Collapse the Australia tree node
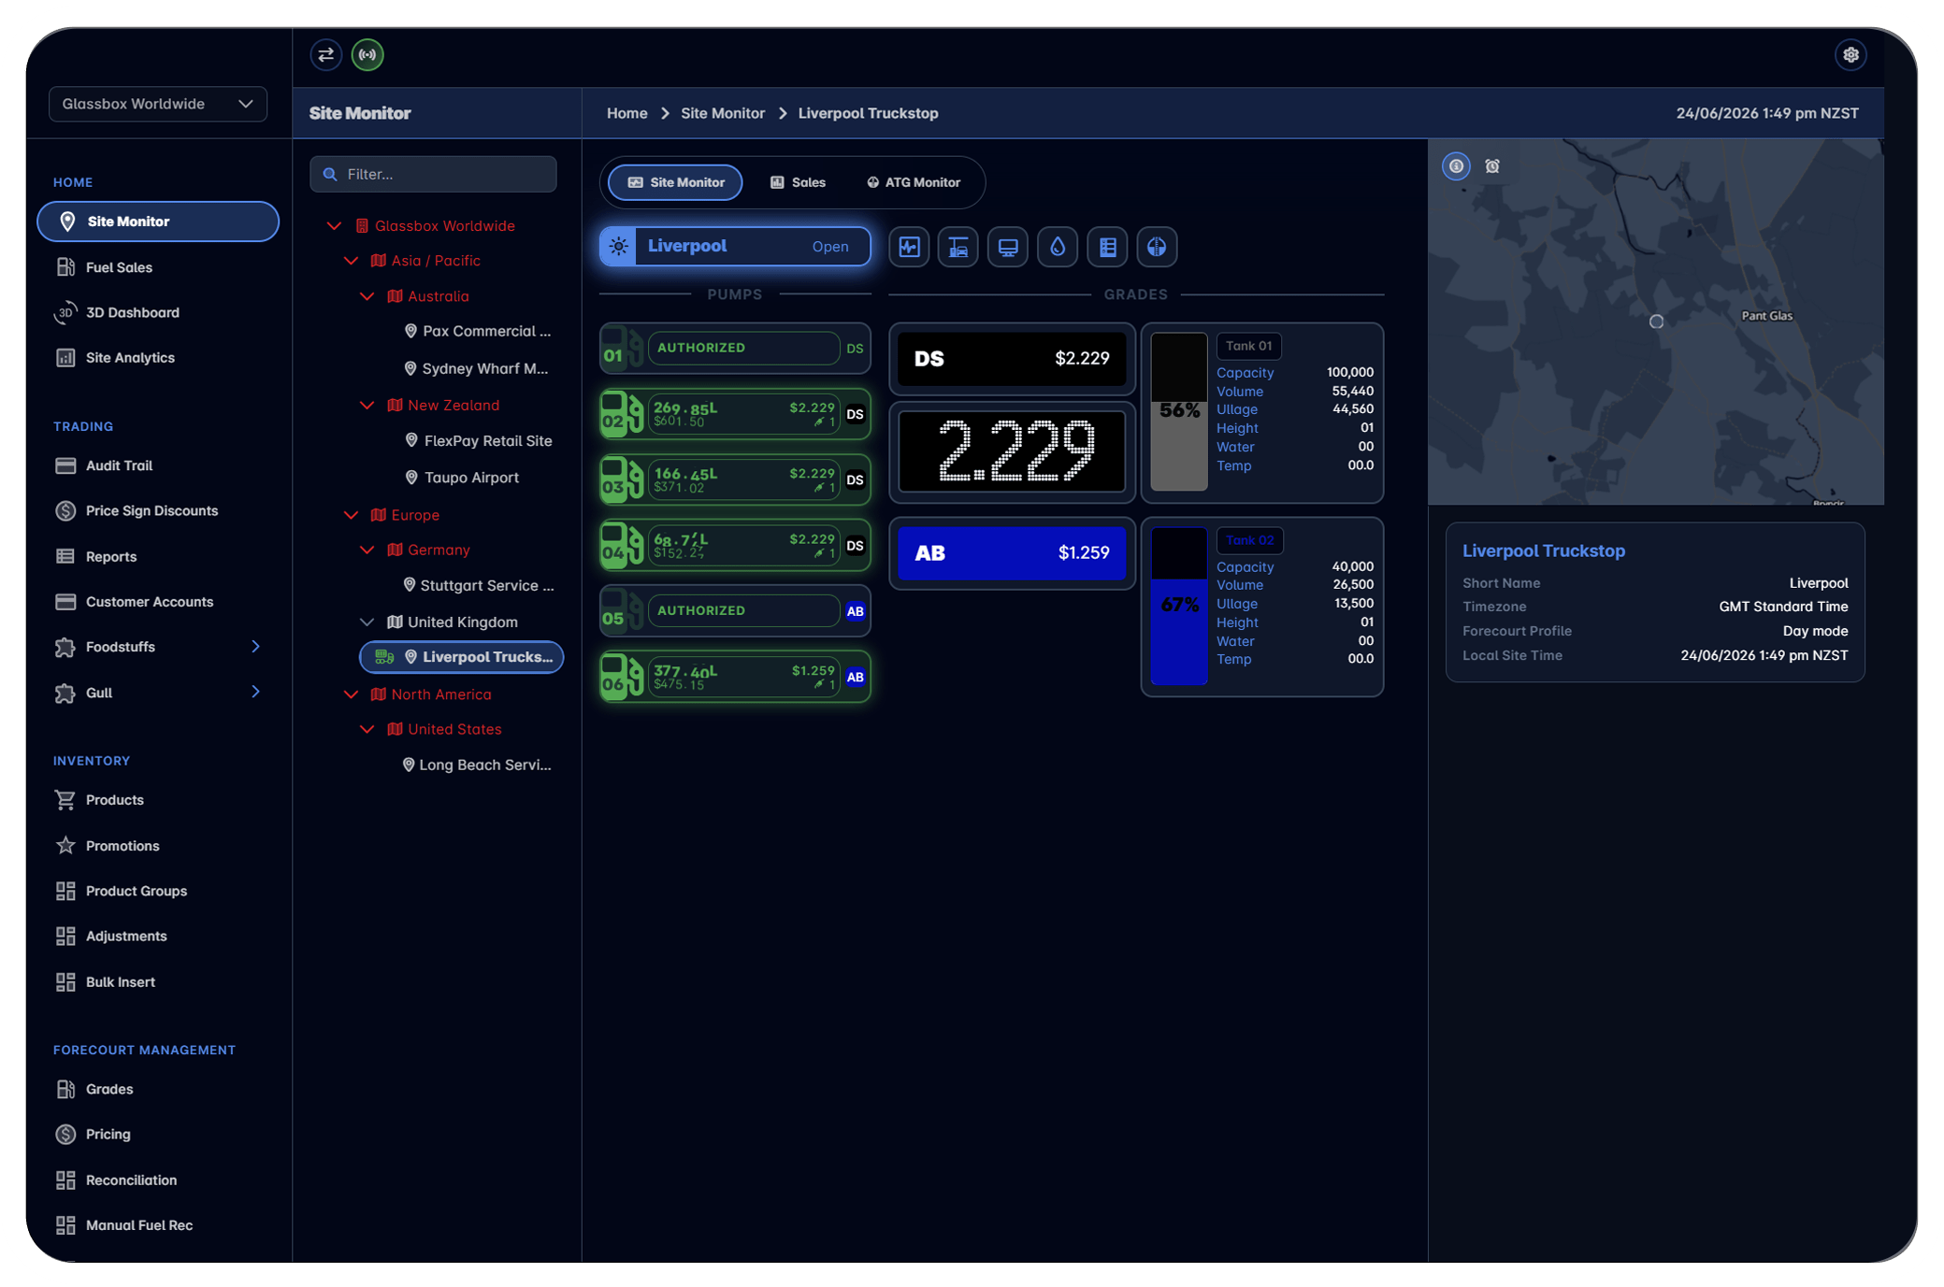Image resolution: width=1944 pixels, height=1287 pixels. coord(367,296)
